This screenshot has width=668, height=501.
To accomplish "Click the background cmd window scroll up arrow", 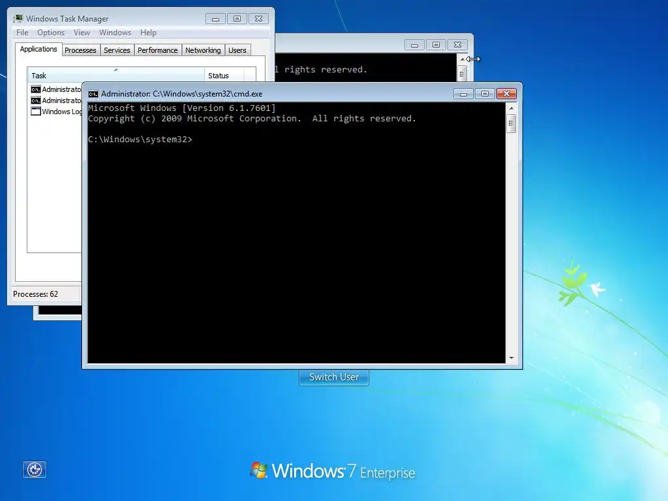I will point(463,59).
